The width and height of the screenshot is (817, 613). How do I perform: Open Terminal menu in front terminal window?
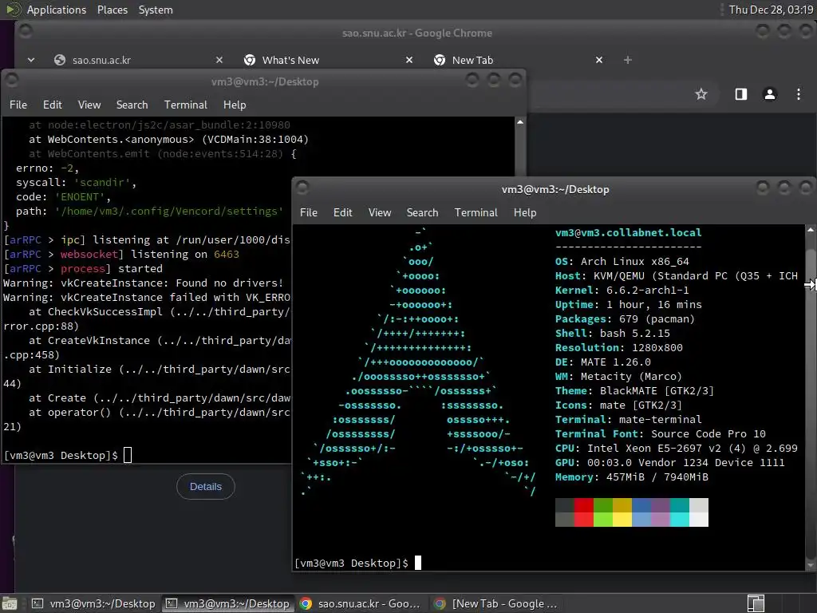click(476, 212)
